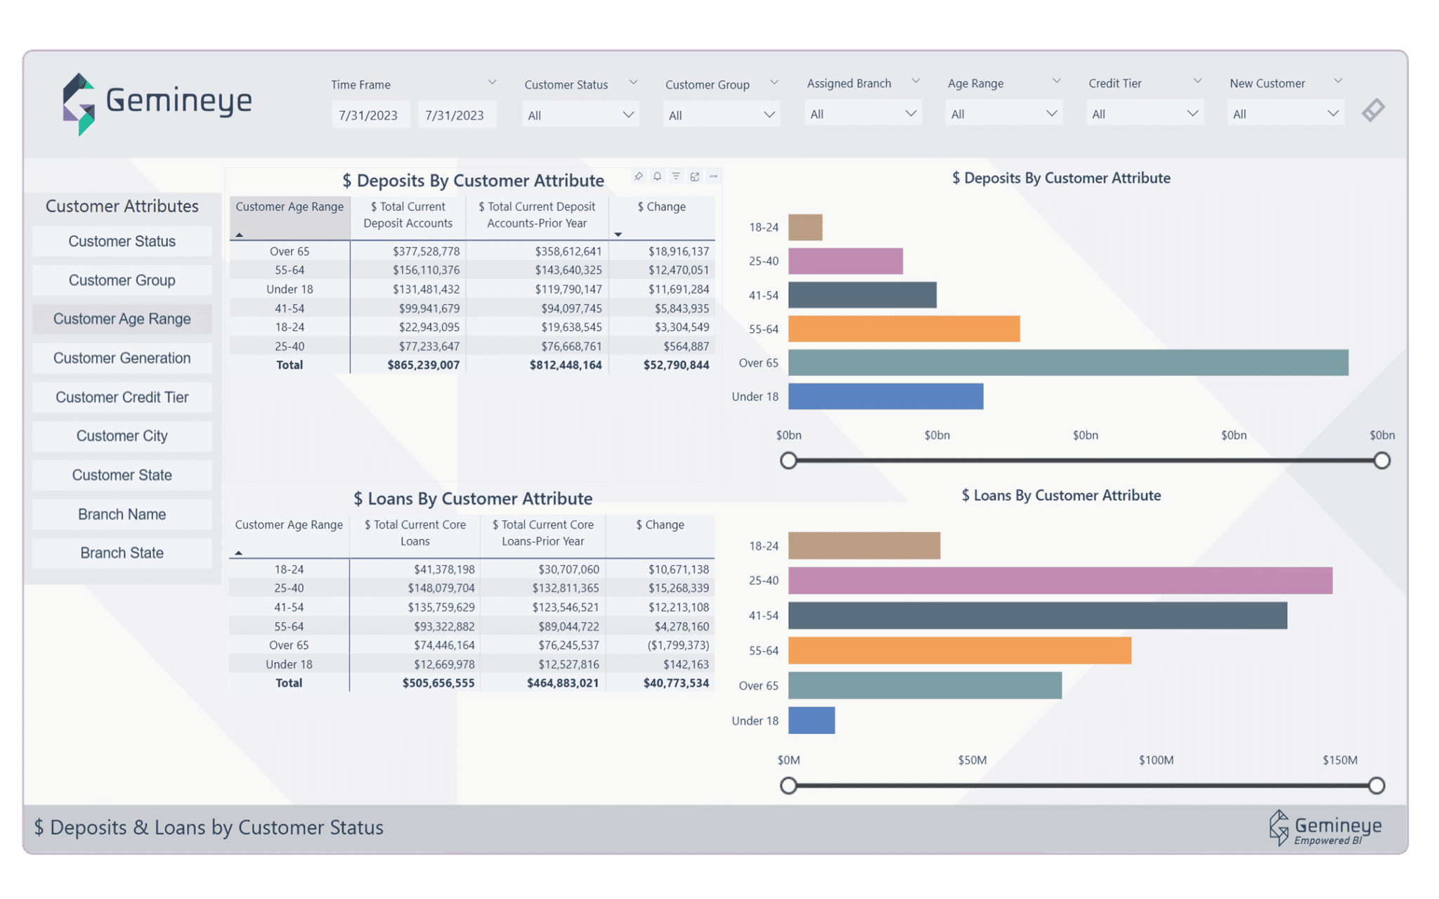Viewport: 1439px width, 899px height.
Task: Expand the Customer Status All dropdown
Action: point(580,115)
